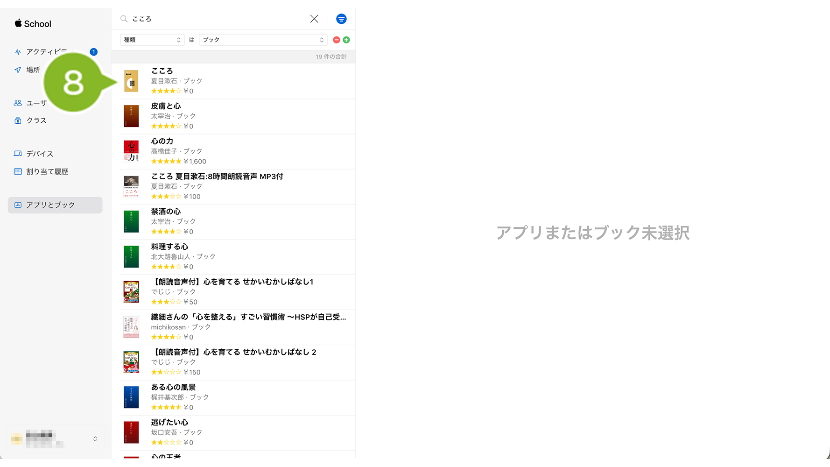830x467 pixels.
Task: Open 割り当て履歴 in the sidebar
Action: [x=47, y=172]
